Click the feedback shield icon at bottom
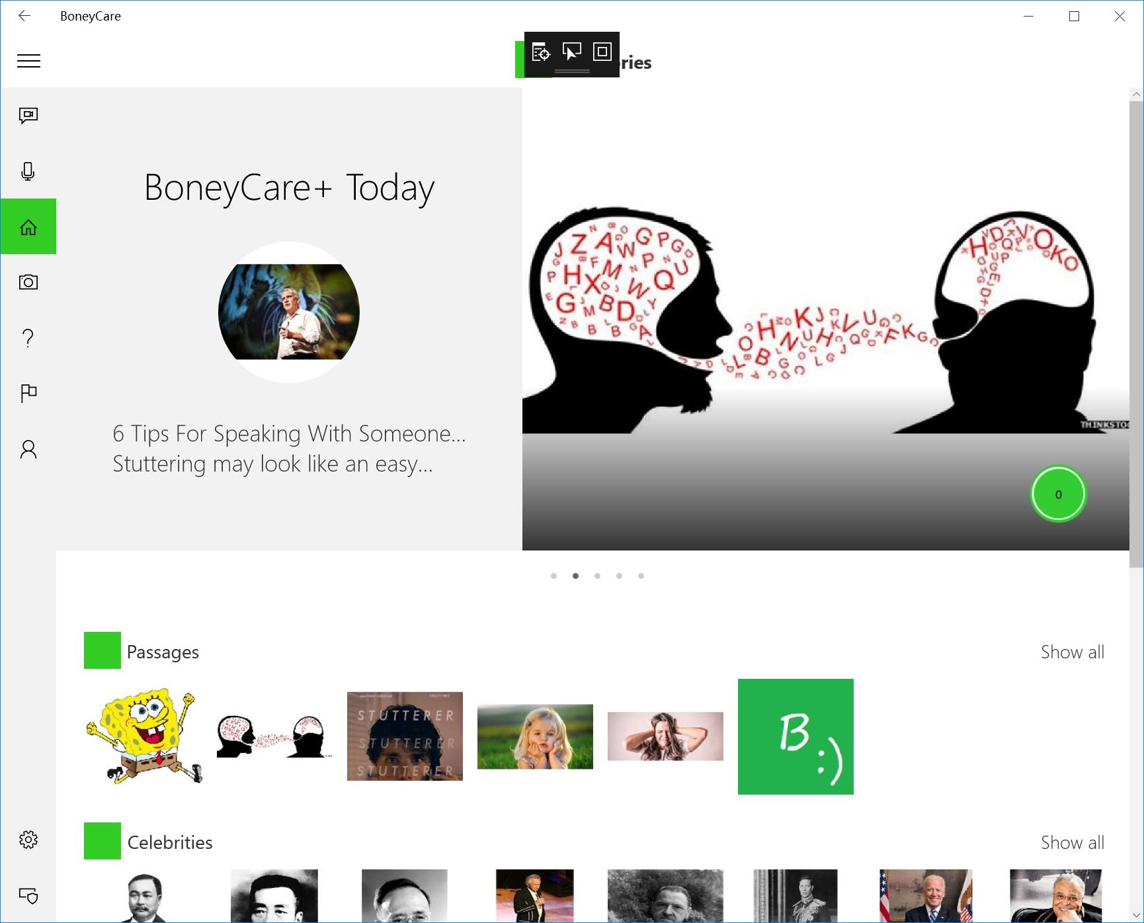The height and width of the screenshot is (923, 1144). pyautogui.click(x=28, y=895)
